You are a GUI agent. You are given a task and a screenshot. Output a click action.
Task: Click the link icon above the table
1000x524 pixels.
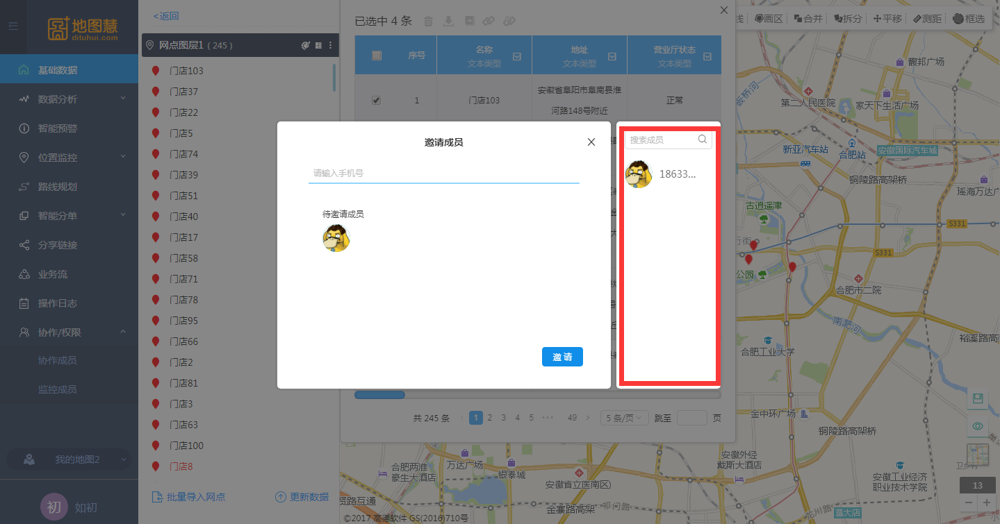(489, 21)
